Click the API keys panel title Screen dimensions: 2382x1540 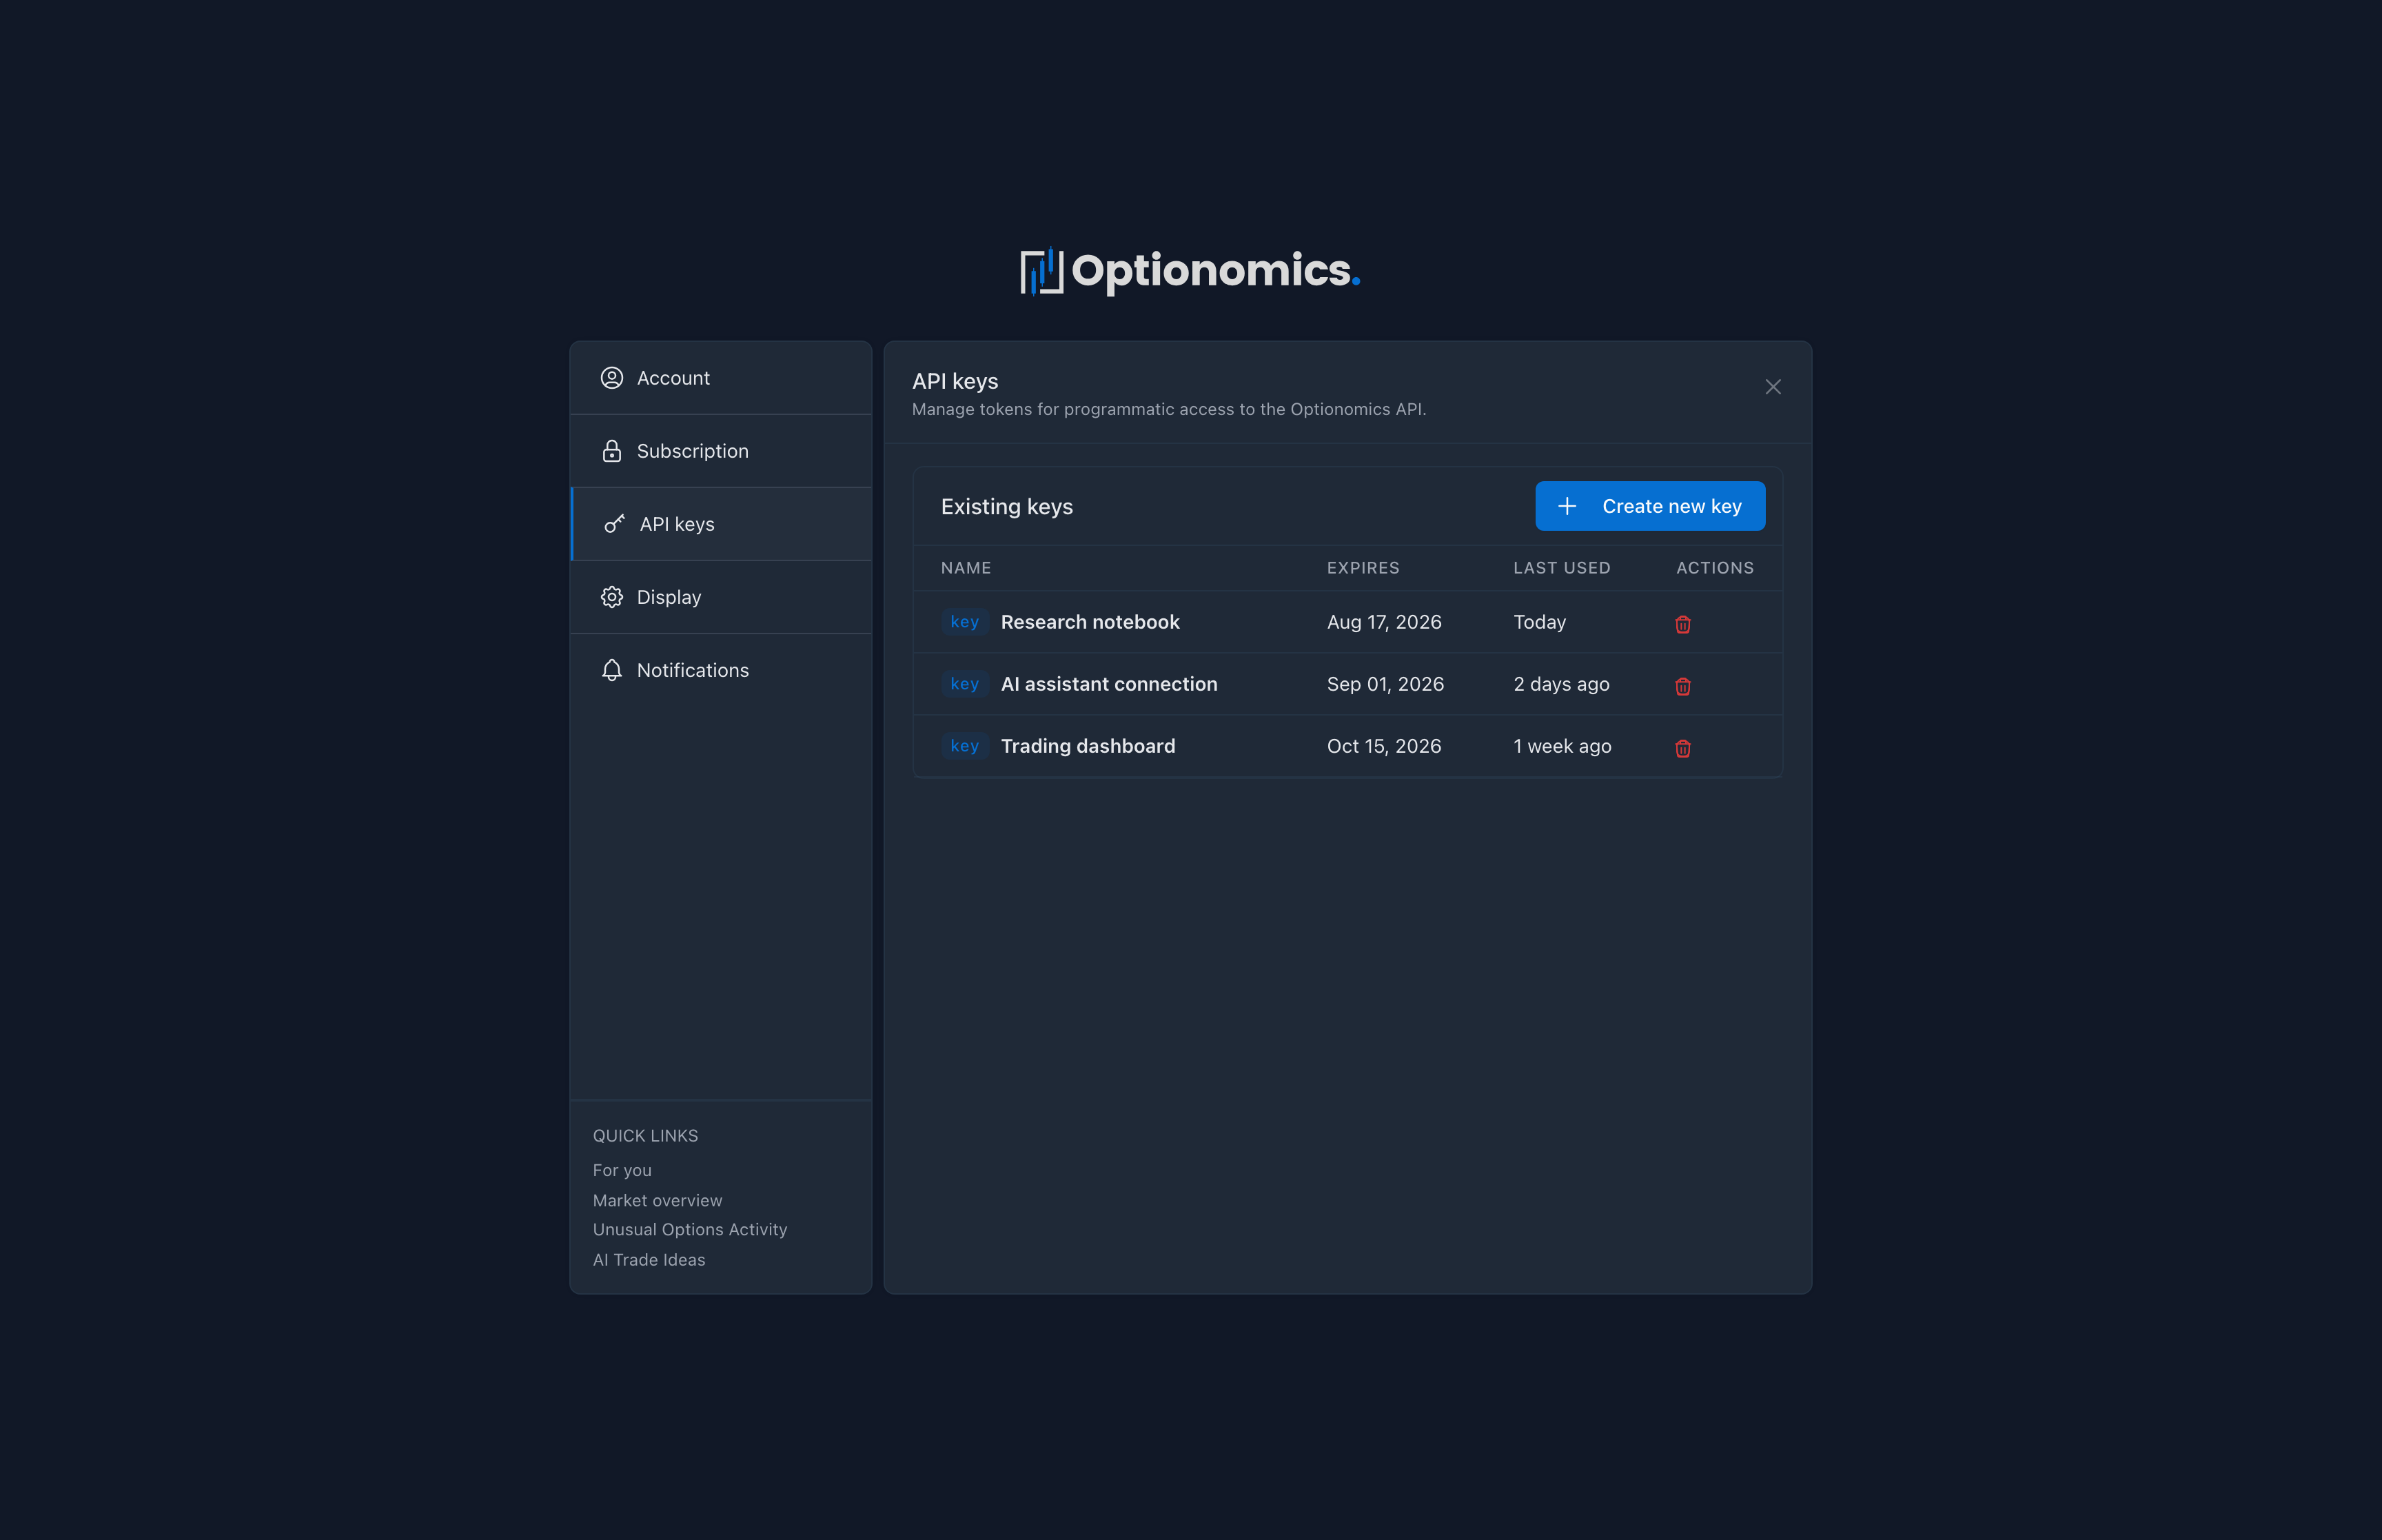click(x=955, y=381)
